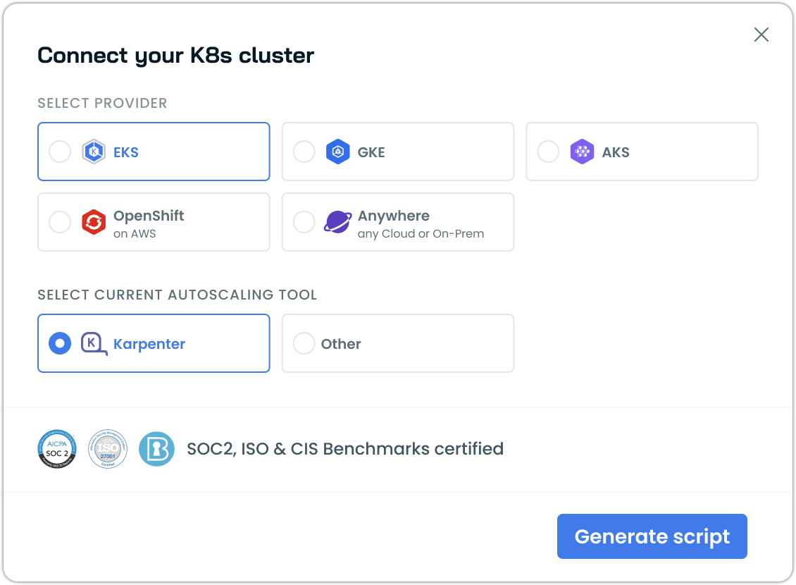Click the 'Connect your K8s cluster' title
This screenshot has width=796, height=585.
coord(175,56)
